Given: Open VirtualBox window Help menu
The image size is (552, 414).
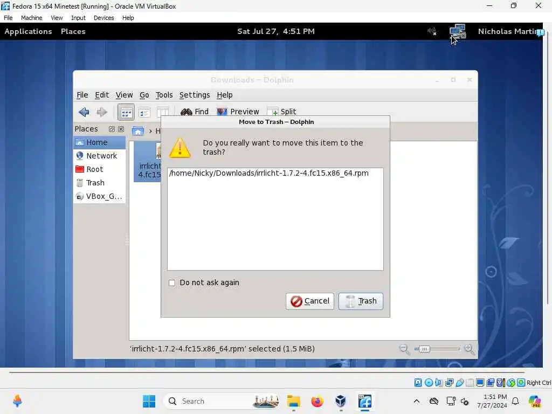Looking at the screenshot, I should click(x=128, y=18).
